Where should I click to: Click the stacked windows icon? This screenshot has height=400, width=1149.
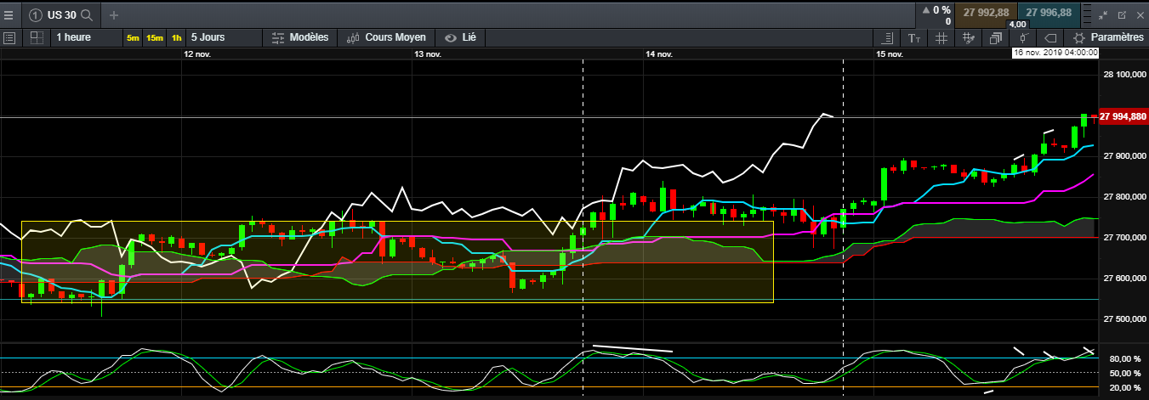pos(995,38)
